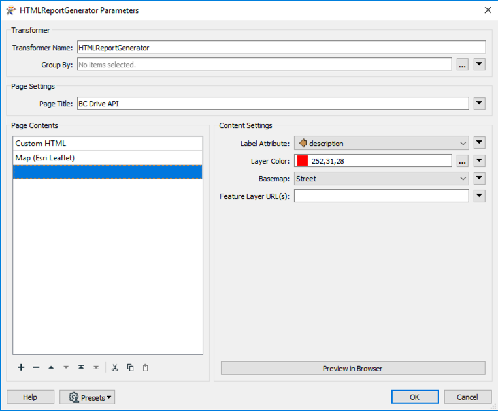Select the highlighted blank content row

tap(108, 172)
